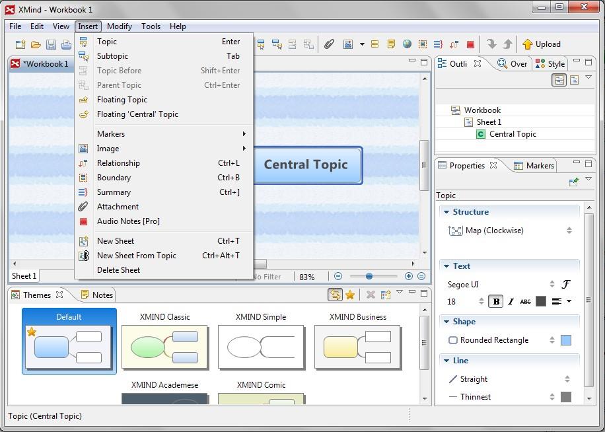
Task: Toggle Bold text formatting
Action: pos(496,301)
